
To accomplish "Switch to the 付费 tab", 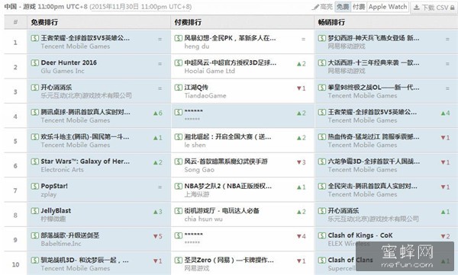I will (x=359, y=7).
